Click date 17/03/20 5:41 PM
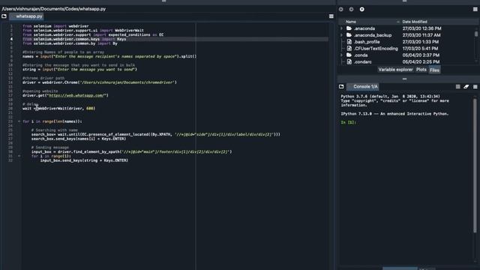Screen dimensions: 480x270 [420, 48]
